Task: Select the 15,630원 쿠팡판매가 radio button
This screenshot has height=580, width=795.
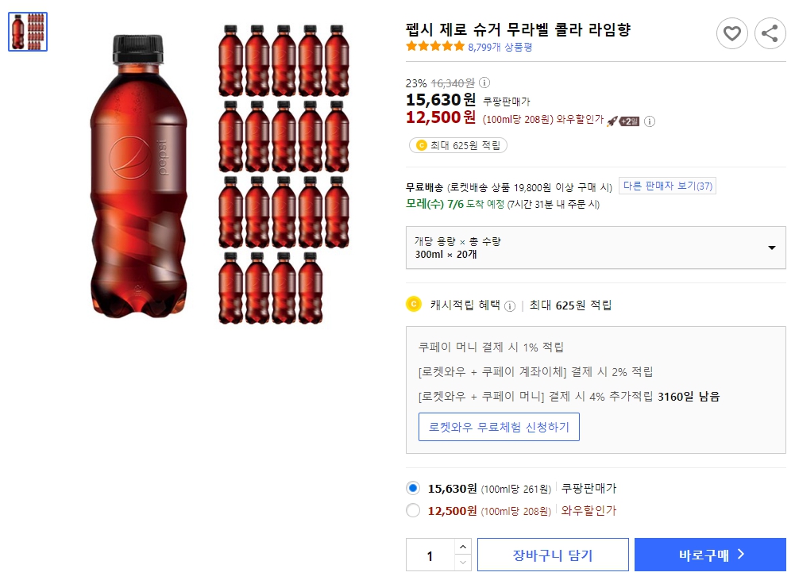Action: [413, 489]
